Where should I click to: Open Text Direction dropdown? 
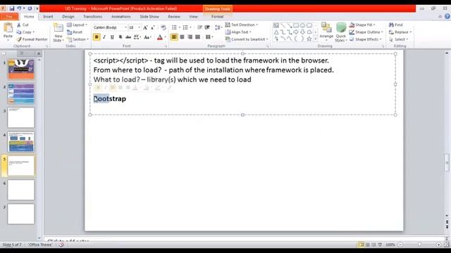pyautogui.click(x=242, y=25)
